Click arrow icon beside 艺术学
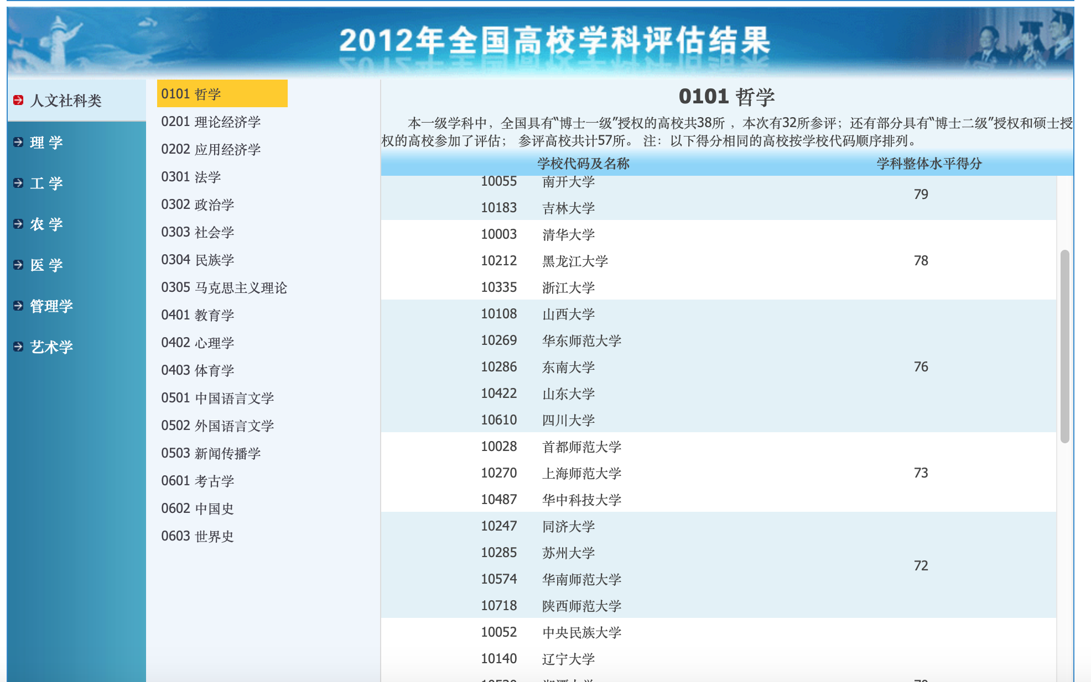This screenshot has width=1091, height=682. point(18,347)
